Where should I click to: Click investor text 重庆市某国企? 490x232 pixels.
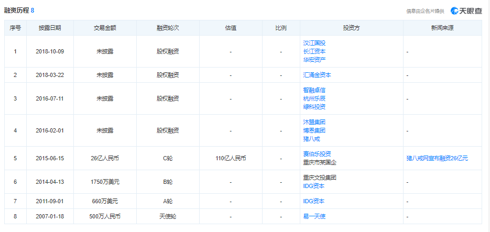(x=320, y=162)
